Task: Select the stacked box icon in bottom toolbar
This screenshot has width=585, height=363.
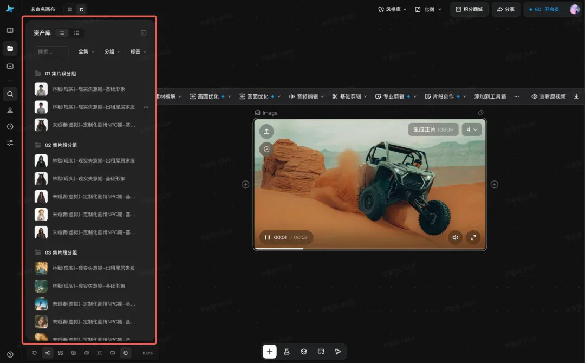Action: [304, 352]
